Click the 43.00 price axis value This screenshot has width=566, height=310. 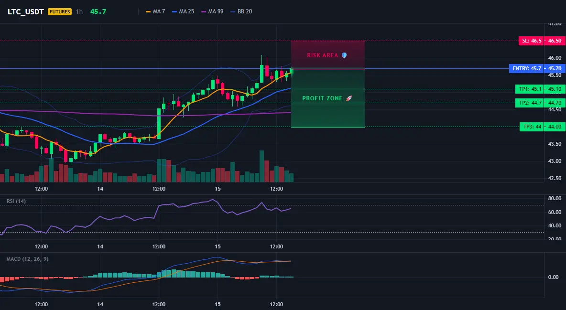point(555,161)
